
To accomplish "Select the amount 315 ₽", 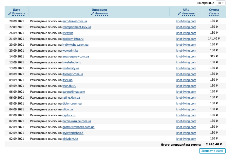I will point(214,56).
